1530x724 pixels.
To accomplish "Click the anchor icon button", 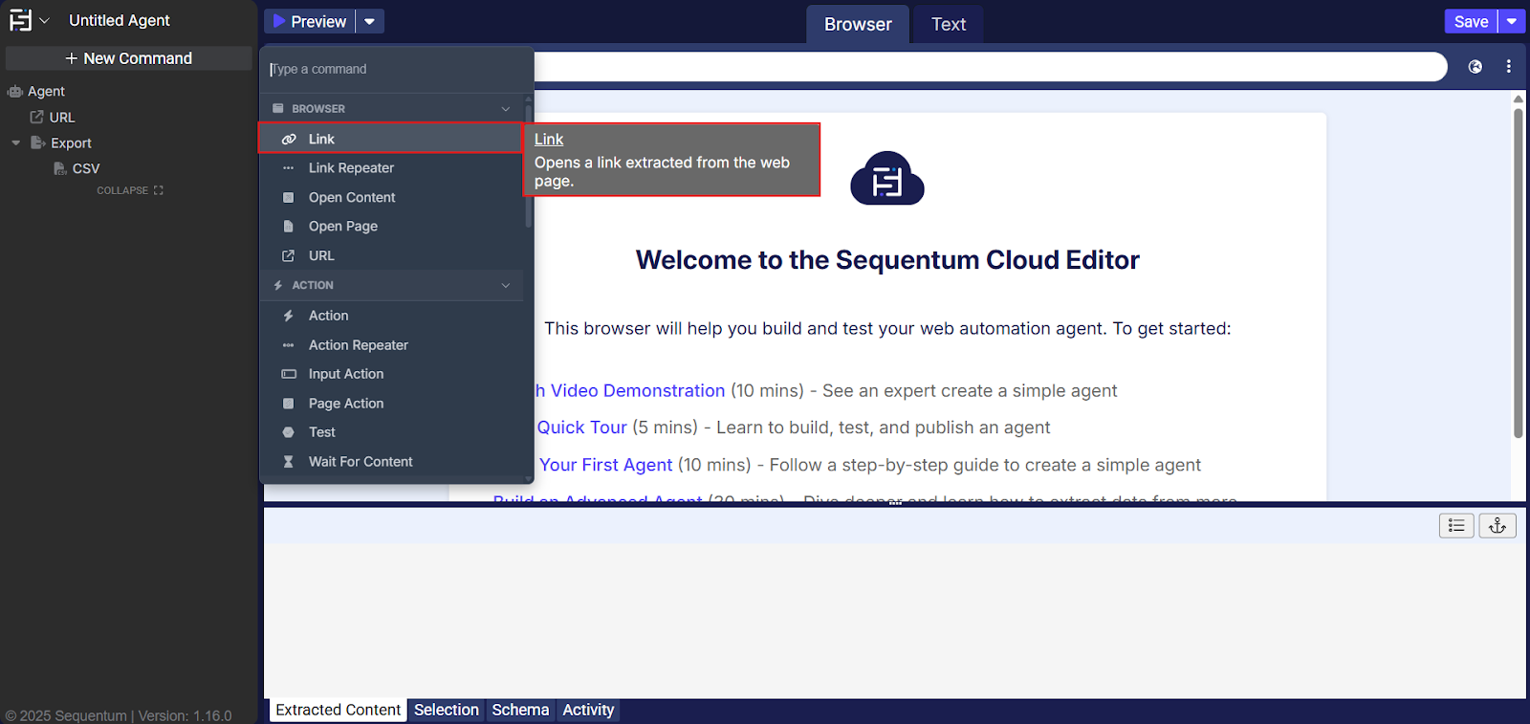I will coord(1497,525).
